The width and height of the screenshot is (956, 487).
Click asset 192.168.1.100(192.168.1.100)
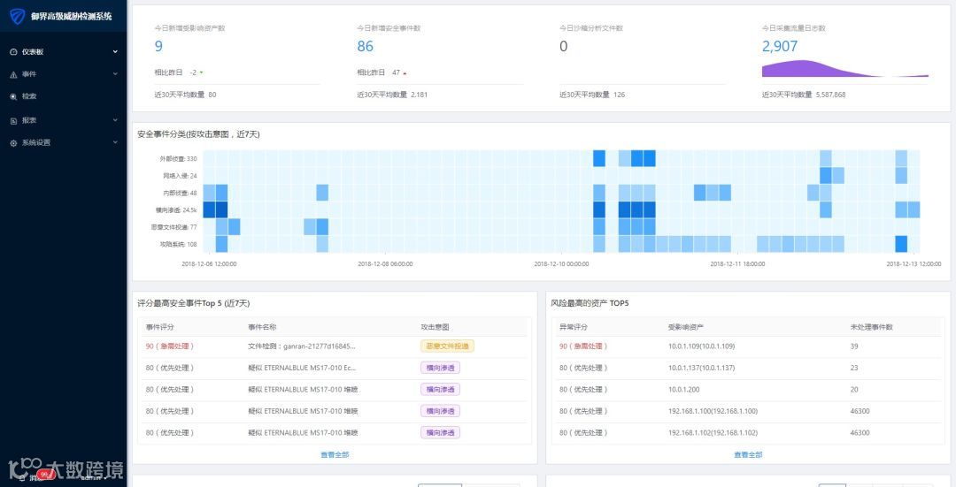coord(713,412)
